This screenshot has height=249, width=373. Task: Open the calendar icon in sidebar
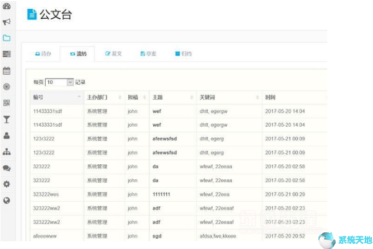pyautogui.click(x=7, y=71)
